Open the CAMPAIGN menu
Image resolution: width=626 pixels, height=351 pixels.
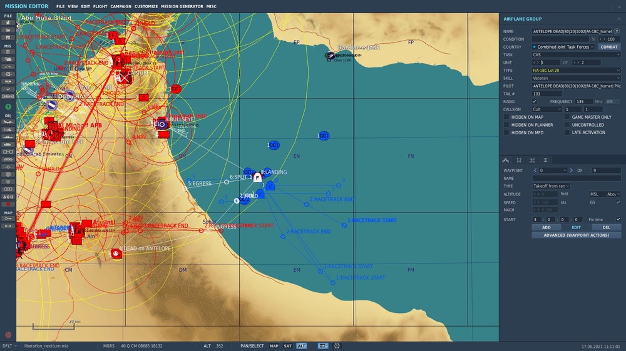121,6
